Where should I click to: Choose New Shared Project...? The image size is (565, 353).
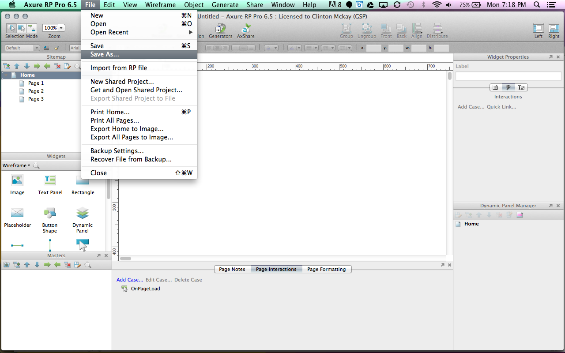coord(139,82)
